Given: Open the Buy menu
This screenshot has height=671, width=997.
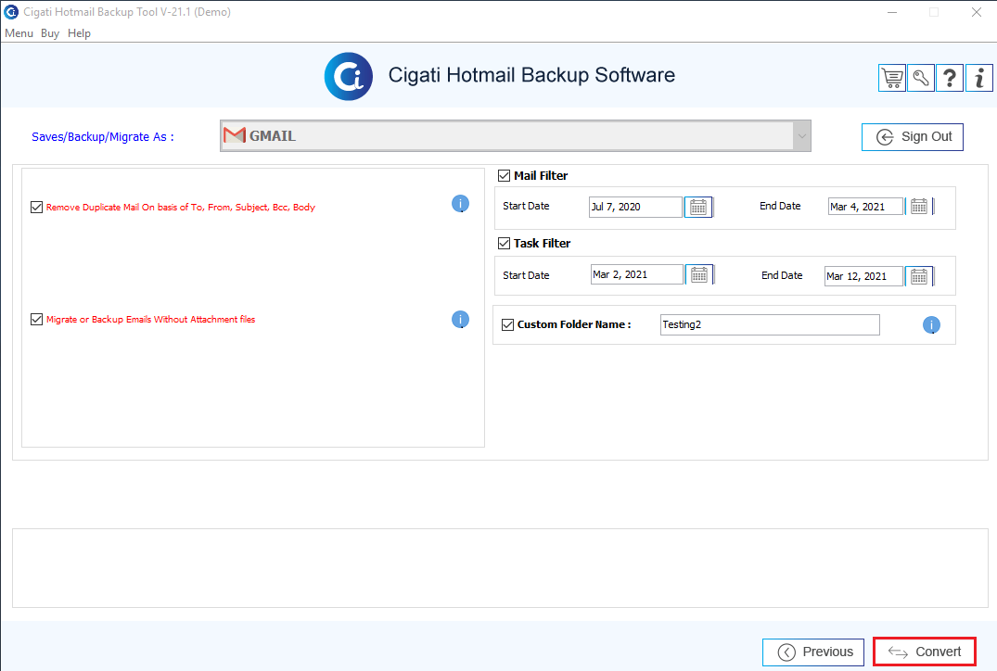Looking at the screenshot, I should [50, 33].
